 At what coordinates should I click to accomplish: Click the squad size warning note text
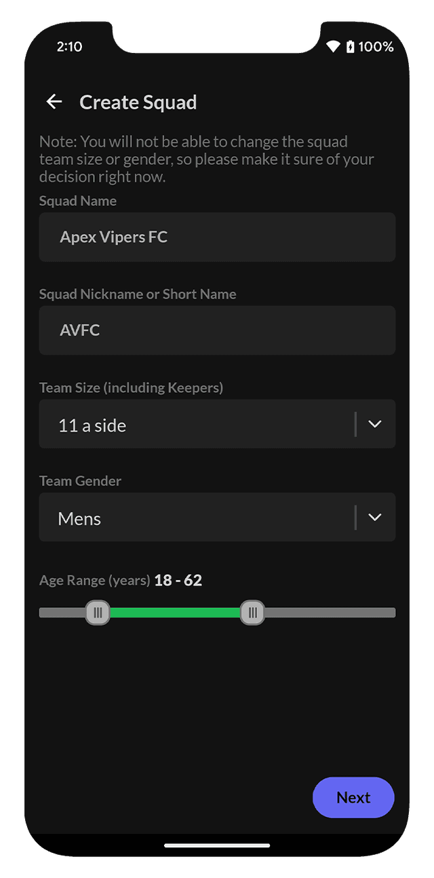tap(207, 159)
